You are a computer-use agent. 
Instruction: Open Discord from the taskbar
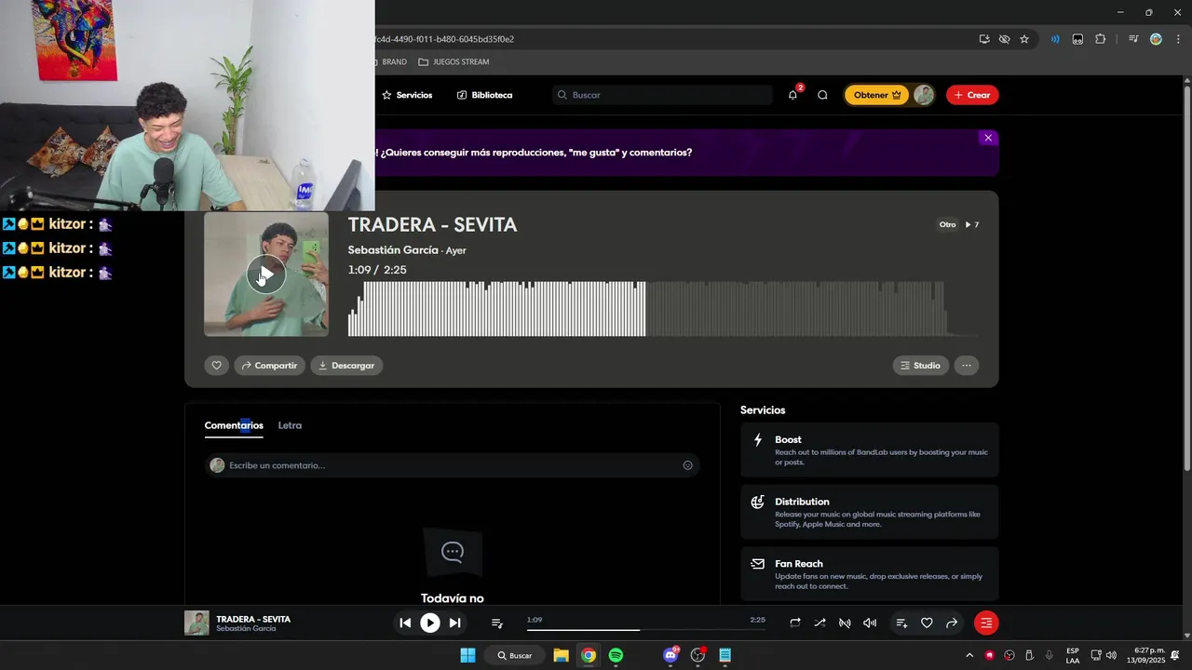pos(670,655)
